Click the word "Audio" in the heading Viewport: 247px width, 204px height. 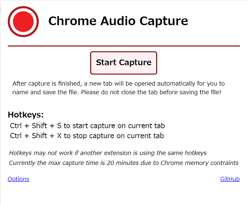pyautogui.click(x=117, y=21)
